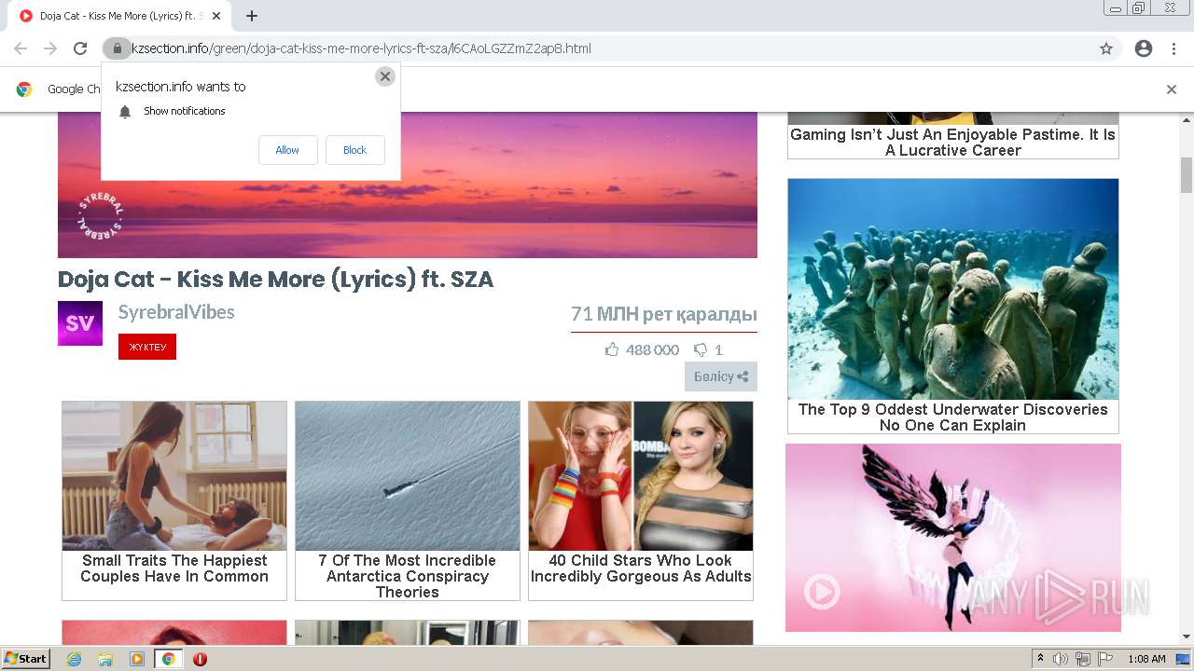Open Top 9 Oddest Underwater Discoveries link
1194x671 pixels.
click(953, 418)
